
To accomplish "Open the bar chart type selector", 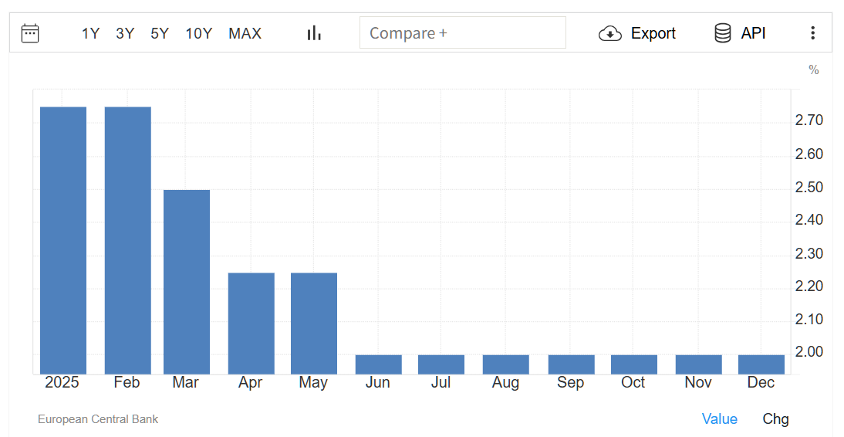I will (314, 33).
